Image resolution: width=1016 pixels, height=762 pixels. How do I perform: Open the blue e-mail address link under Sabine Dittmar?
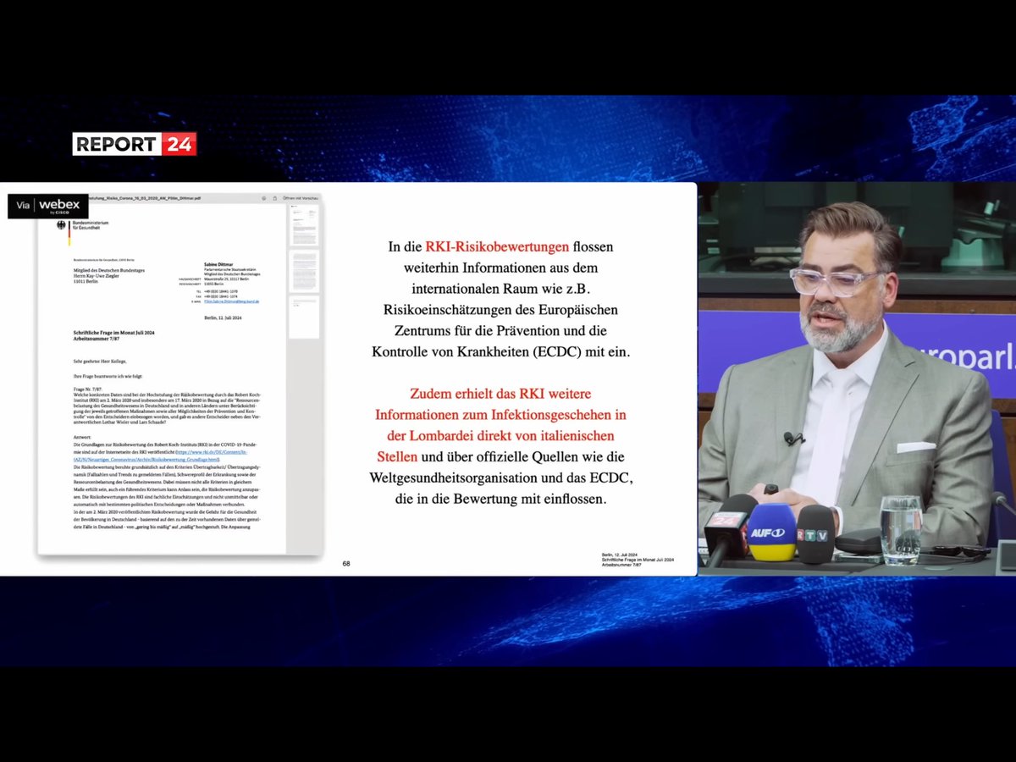tap(231, 301)
